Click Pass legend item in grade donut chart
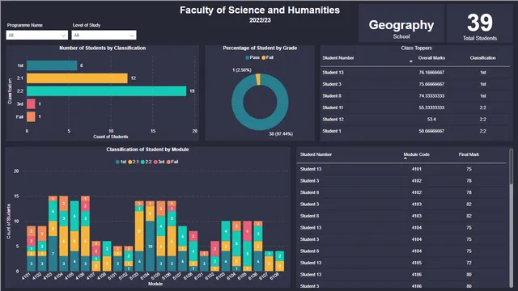Image resolution: width=518 pixels, height=291 pixels. click(253, 57)
